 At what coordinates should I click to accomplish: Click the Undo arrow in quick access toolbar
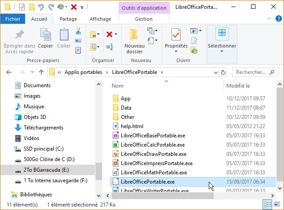click(x=41, y=7)
